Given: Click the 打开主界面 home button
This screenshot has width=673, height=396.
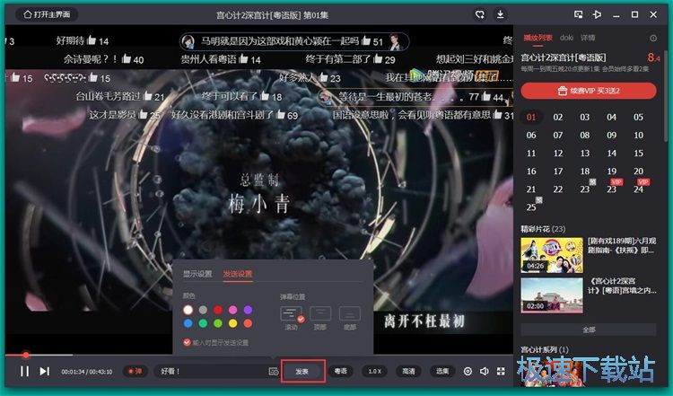Looking at the screenshot, I should tap(47, 14).
